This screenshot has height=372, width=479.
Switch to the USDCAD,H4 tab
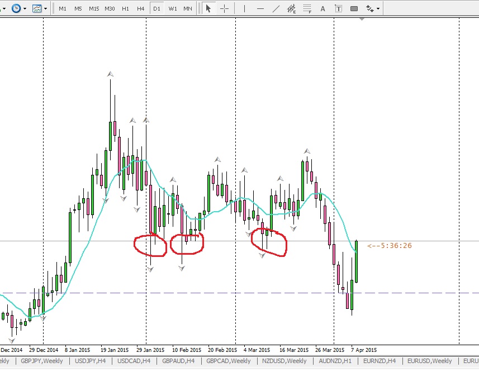coord(134,361)
